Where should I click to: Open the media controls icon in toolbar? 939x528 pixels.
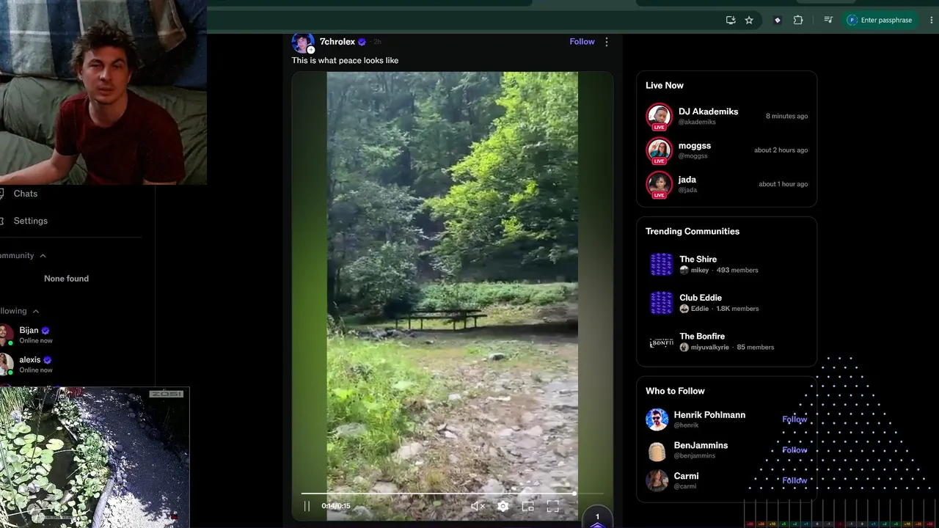click(x=828, y=21)
